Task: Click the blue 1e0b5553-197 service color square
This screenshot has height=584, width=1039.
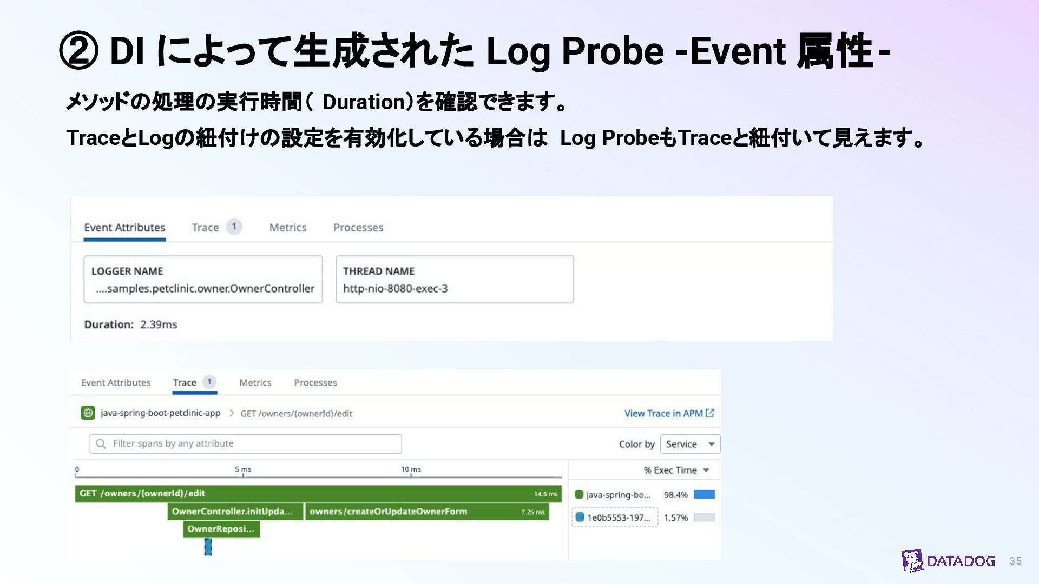Action: tap(580, 517)
